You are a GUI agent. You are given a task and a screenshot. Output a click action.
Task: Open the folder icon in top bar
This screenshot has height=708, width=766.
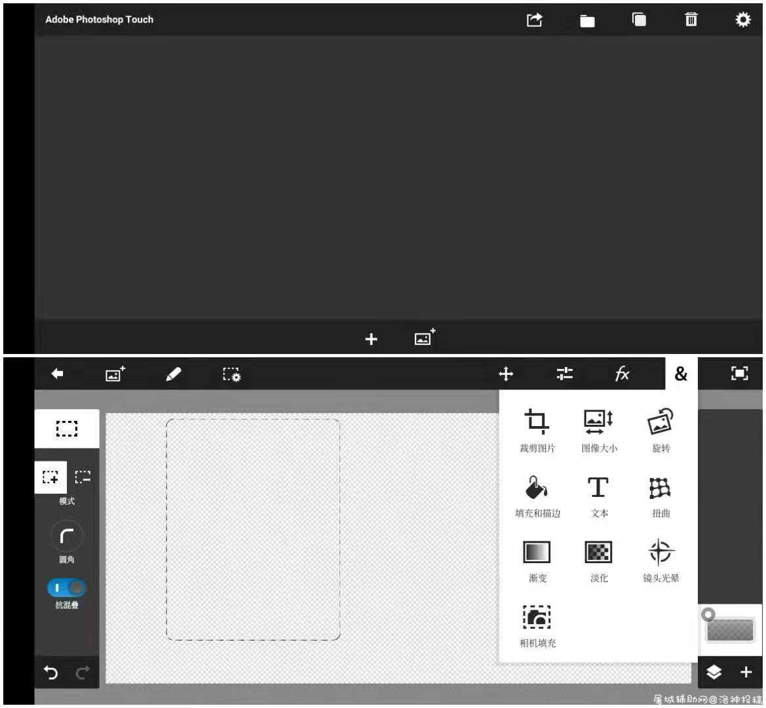point(586,20)
